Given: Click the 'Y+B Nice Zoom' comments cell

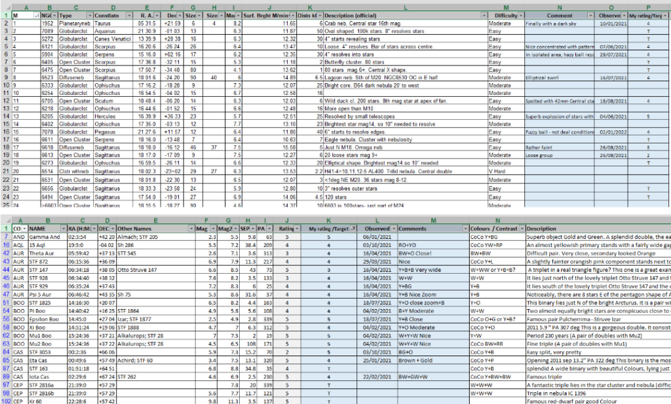Looking at the screenshot, I should [x=433, y=295].
